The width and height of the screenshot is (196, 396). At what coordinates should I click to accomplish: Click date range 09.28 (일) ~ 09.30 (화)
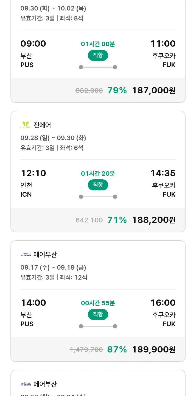click(x=53, y=138)
